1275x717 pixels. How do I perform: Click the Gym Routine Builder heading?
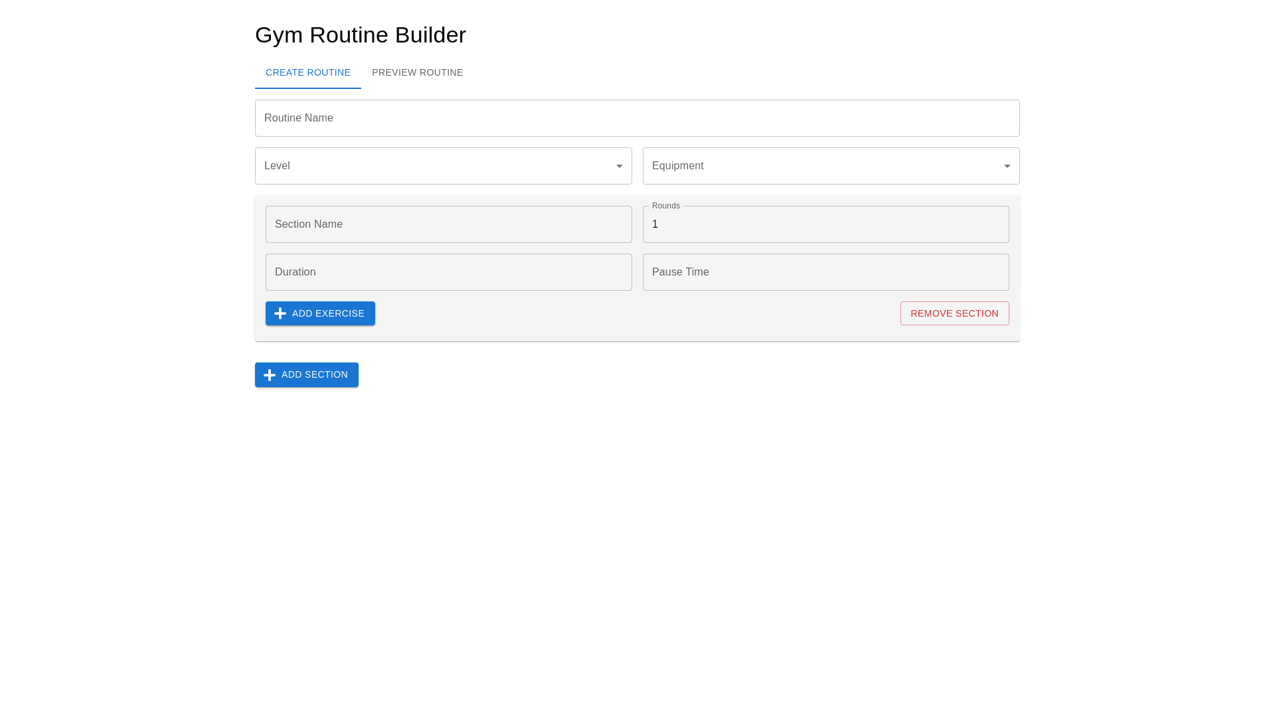click(361, 35)
